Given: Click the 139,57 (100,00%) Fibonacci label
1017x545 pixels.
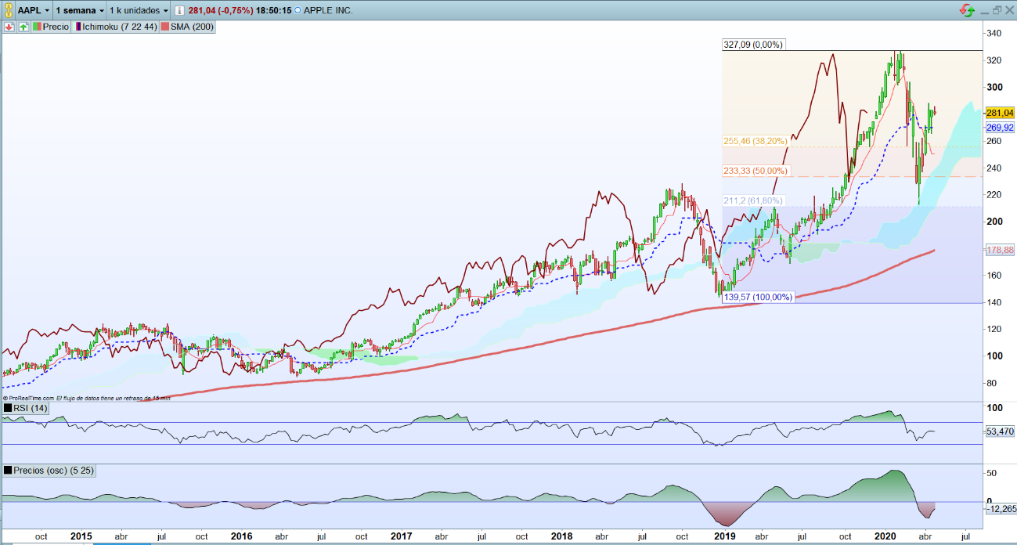Looking at the screenshot, I should (758, 297).
